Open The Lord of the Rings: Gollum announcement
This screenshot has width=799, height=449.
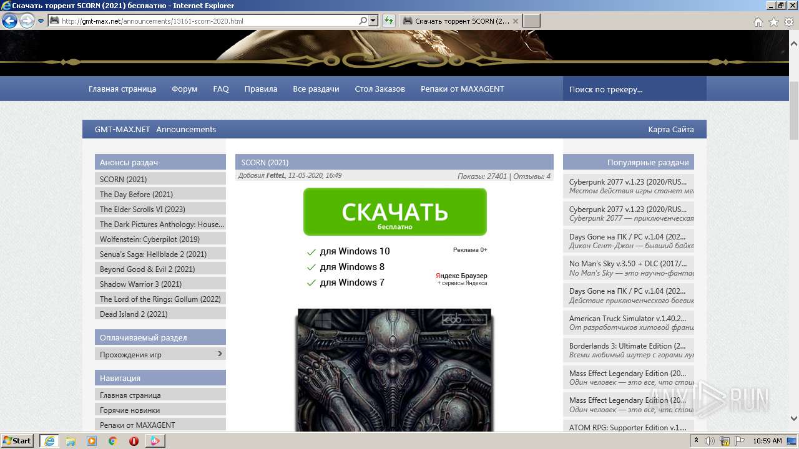[x=160, y=299]
